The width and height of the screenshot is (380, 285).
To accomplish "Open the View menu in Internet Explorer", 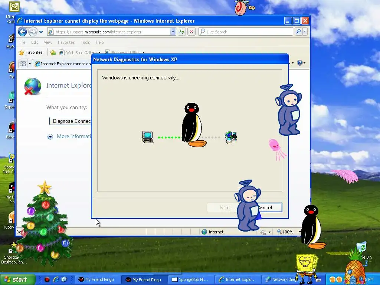I will (48, 42).
